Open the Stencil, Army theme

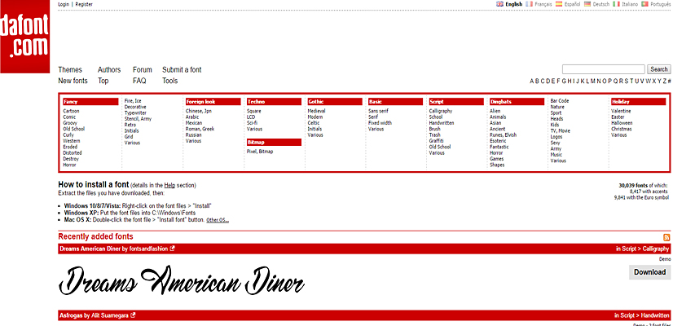point(138,119)
